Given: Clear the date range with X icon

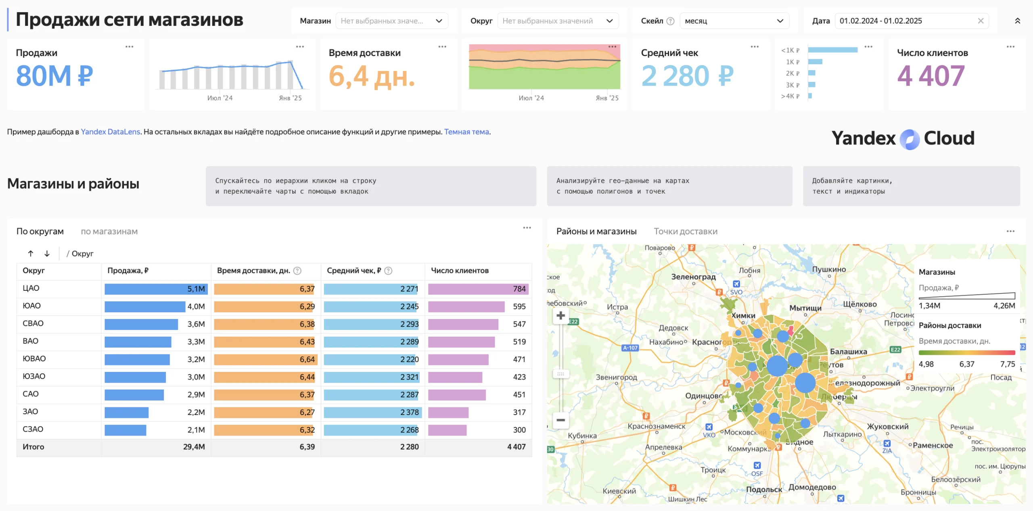Looking at the screenshot, I should pyautogui.click(x=981, y=21).
